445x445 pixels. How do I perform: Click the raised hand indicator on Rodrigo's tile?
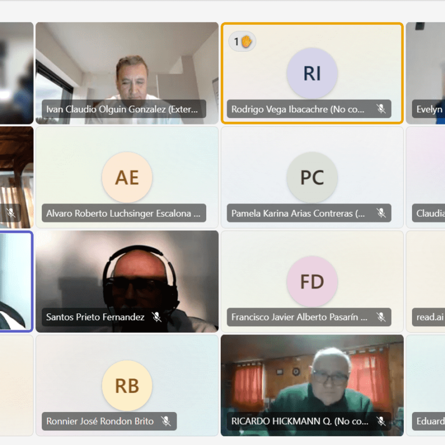coord(242,42)
